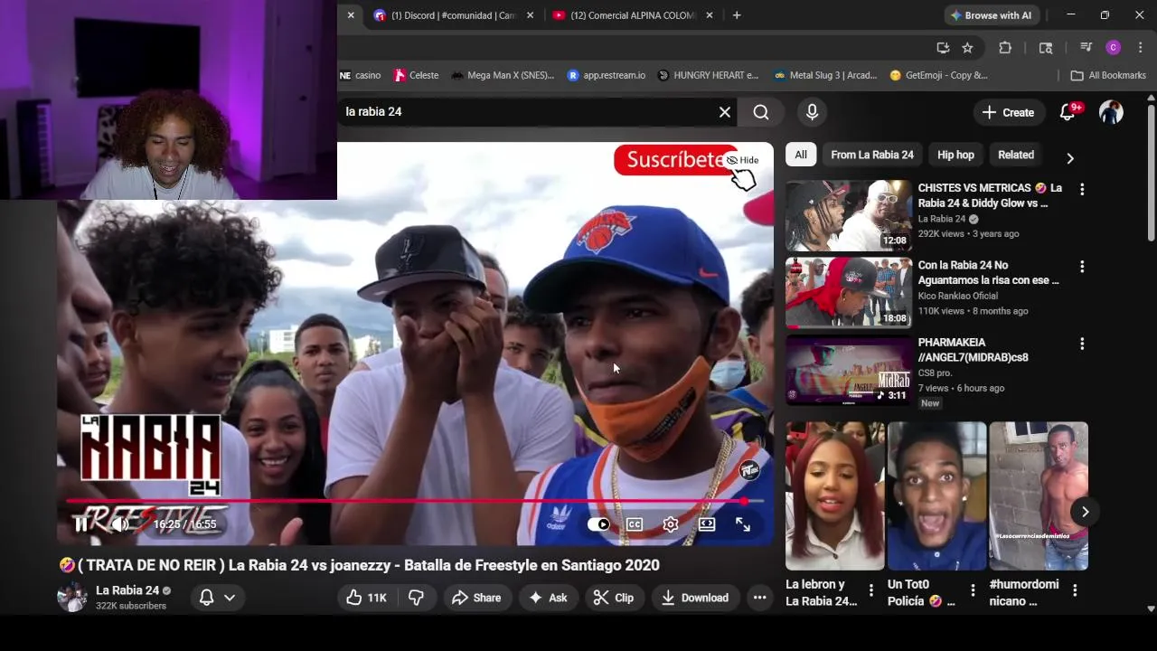The width and height of the screenshot is (1157, 651).
Task: Click the video title TRATA DE NO REIR
Action: (360, 565)
